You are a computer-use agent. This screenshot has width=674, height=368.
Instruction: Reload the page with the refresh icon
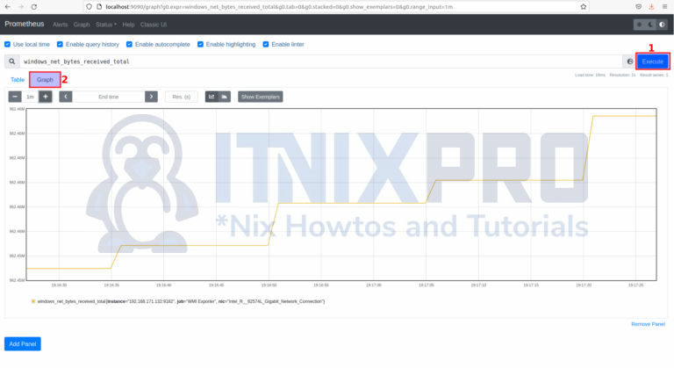pos(34,7)
